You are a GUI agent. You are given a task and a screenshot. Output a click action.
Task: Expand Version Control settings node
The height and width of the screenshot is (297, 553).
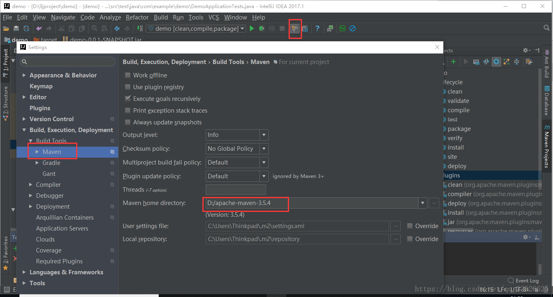[x=24, y=119]
